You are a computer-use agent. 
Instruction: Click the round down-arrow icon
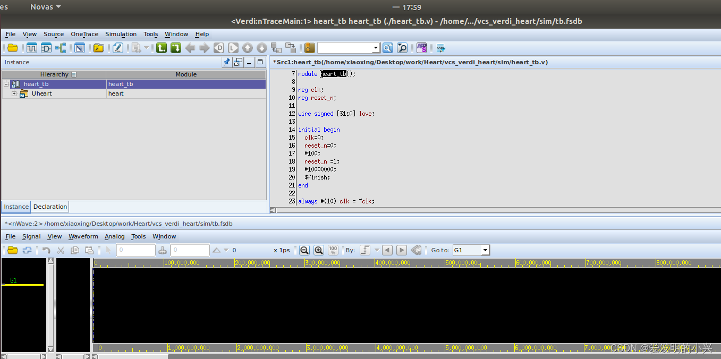pyautogui.click(x=262, y=48)
